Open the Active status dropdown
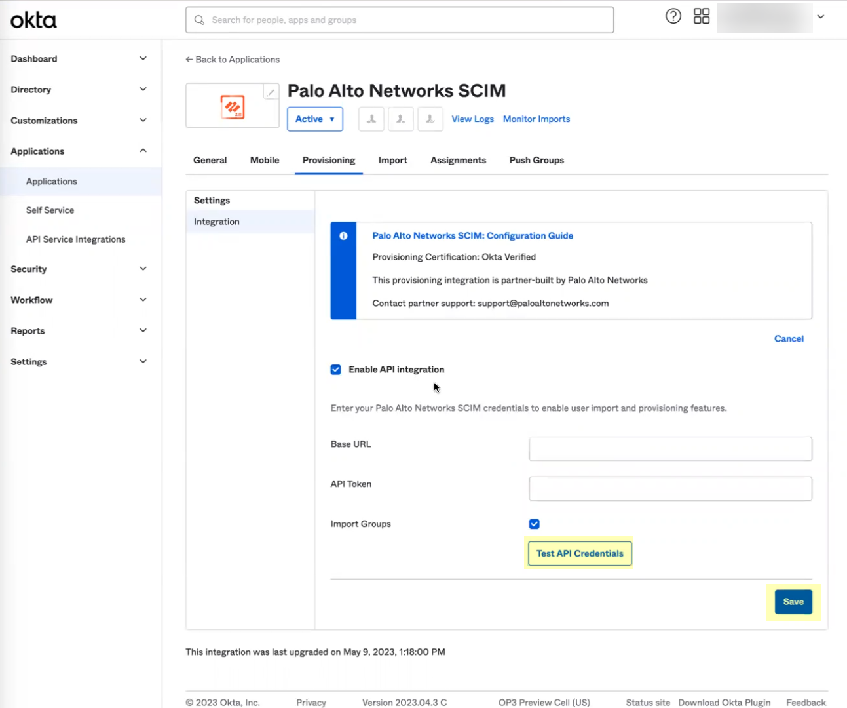 pyautogui.click(x=314, y=119)
